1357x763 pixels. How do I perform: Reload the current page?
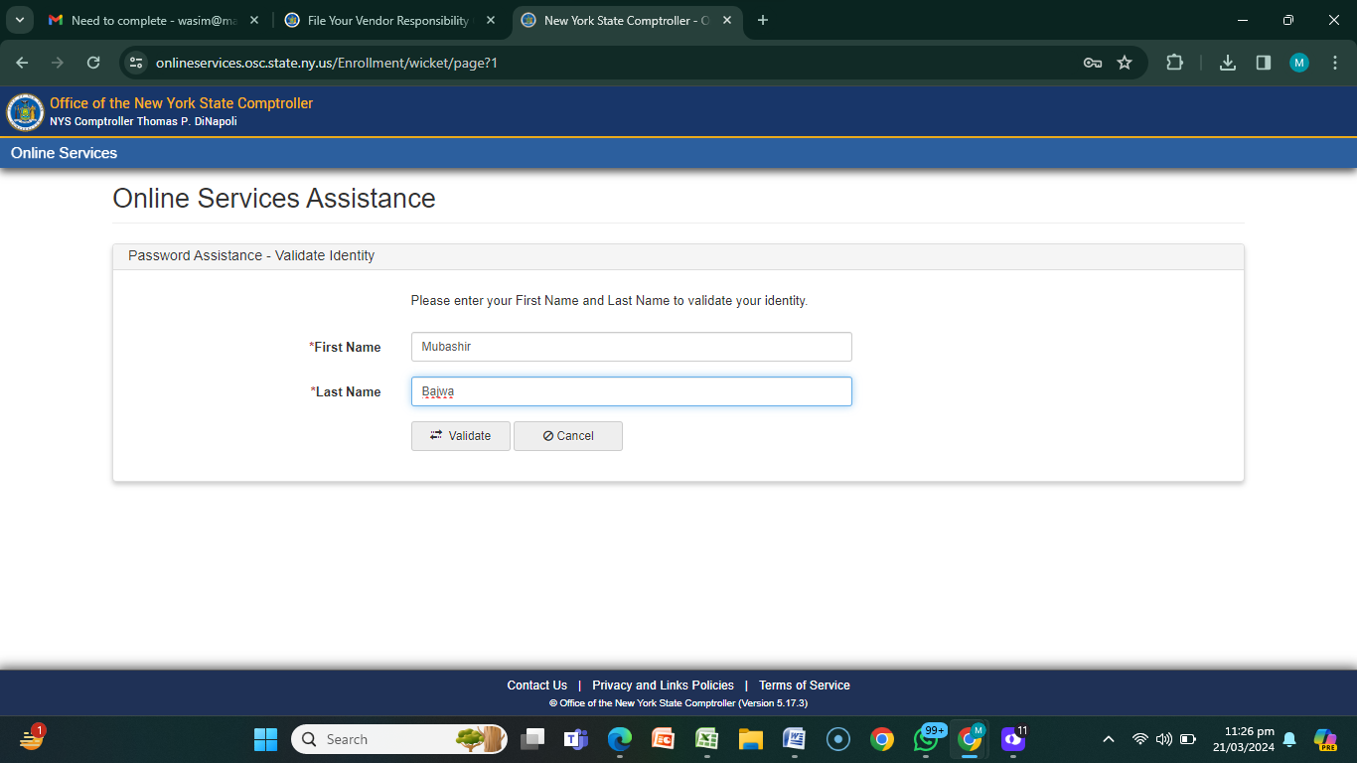tap(93, 63)
